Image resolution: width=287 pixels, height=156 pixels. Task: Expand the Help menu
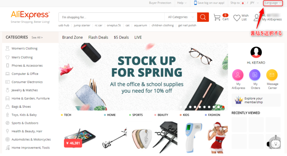182,3
